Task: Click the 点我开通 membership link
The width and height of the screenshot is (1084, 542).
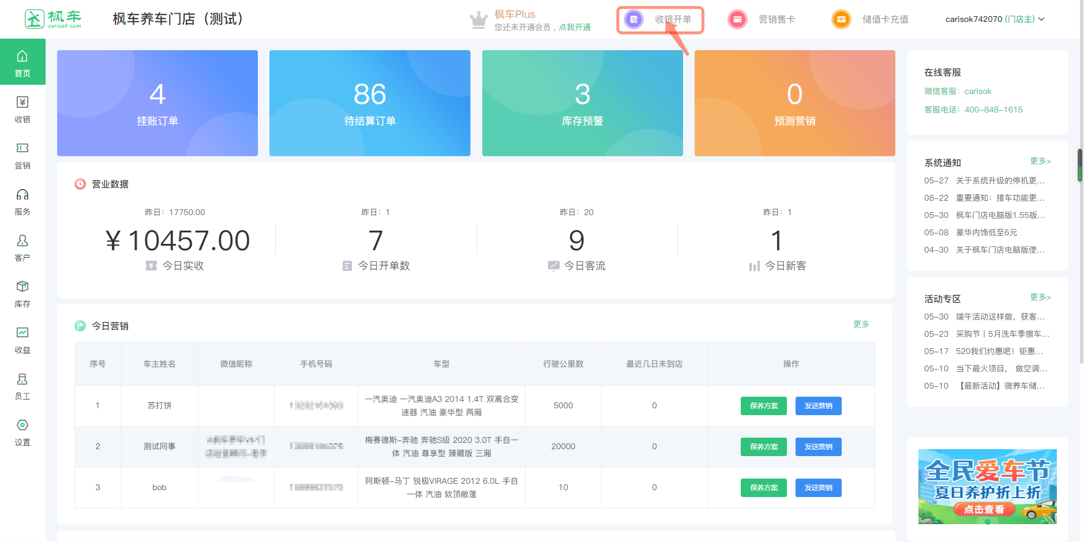Action: point(574,27)
